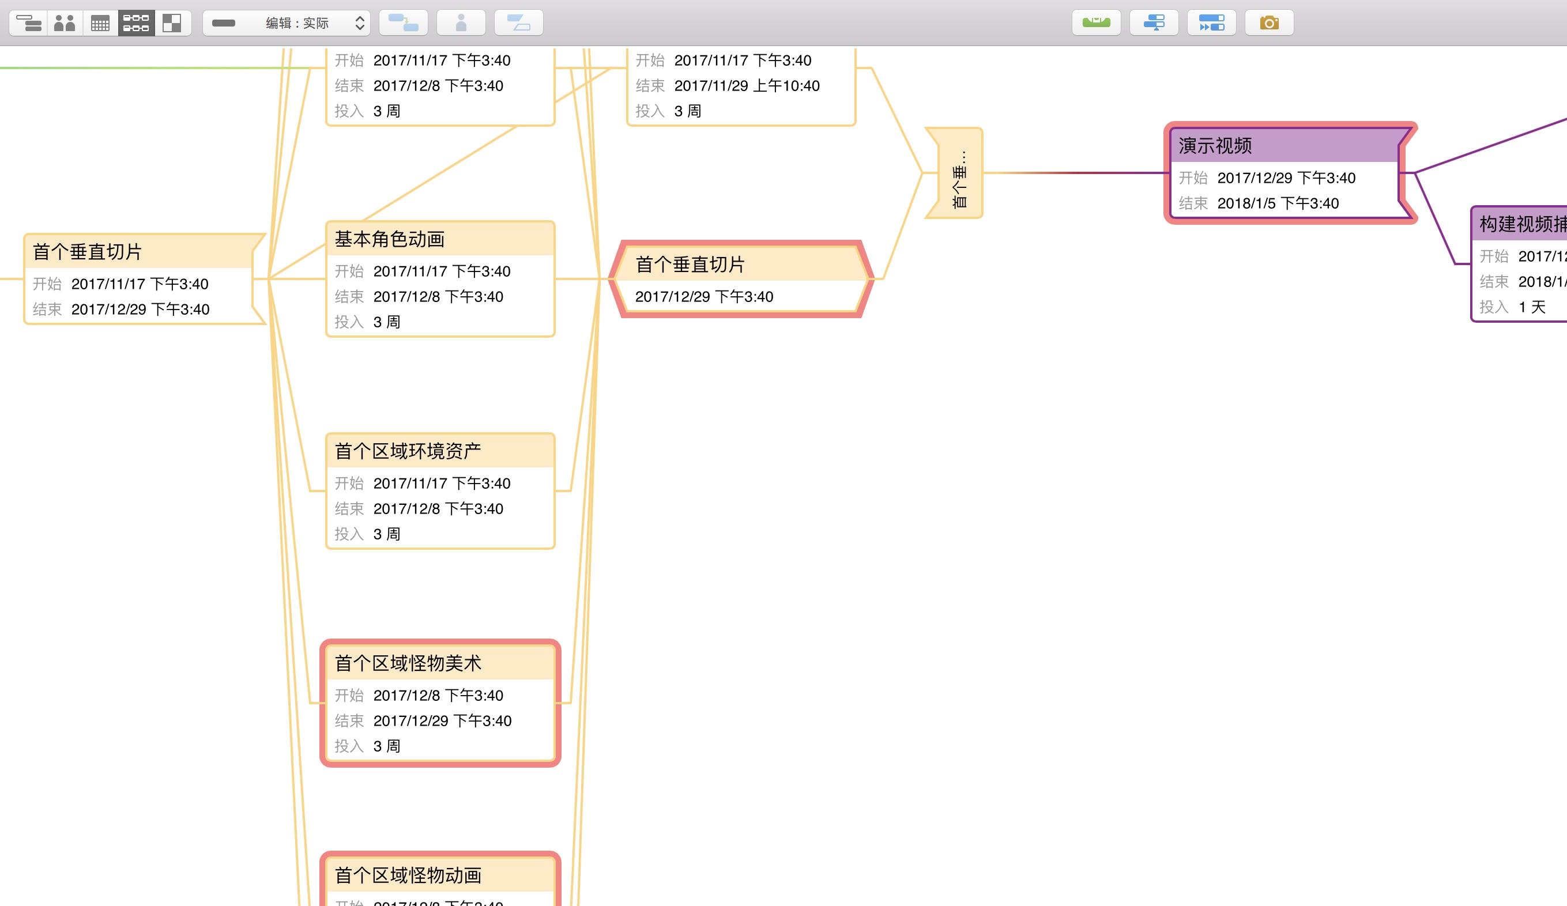Click the camera set baseline button

point(1270,23)
